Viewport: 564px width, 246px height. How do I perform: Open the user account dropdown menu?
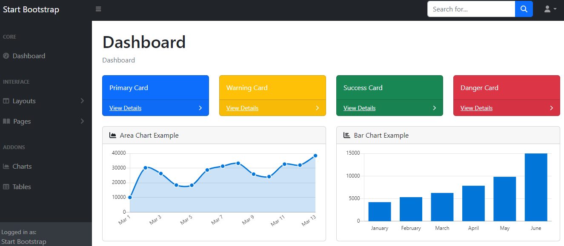(x=550, y=9)
